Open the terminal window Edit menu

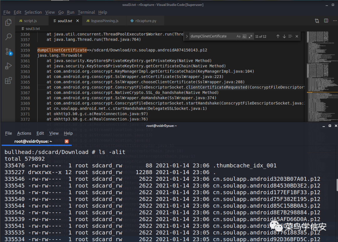[40, 133]
